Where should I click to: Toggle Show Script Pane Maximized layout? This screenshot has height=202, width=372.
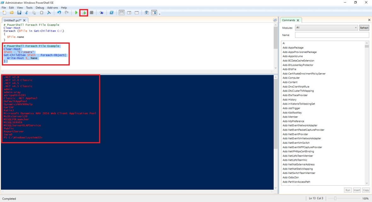137,13
